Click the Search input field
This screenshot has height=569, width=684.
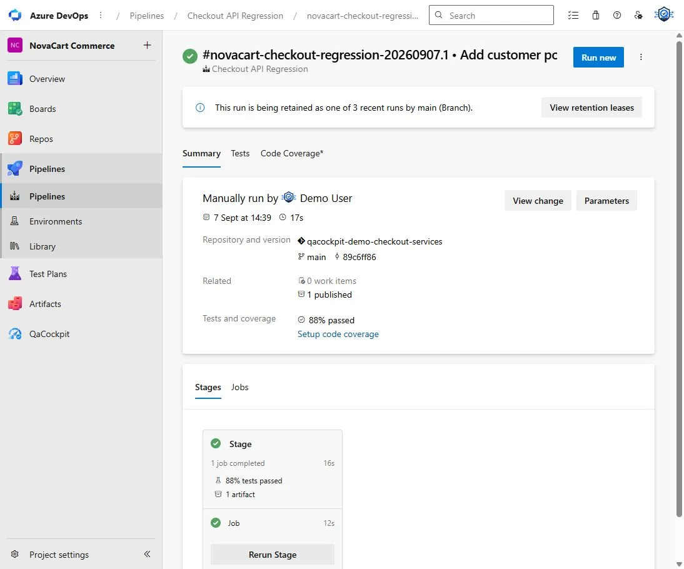491,15
